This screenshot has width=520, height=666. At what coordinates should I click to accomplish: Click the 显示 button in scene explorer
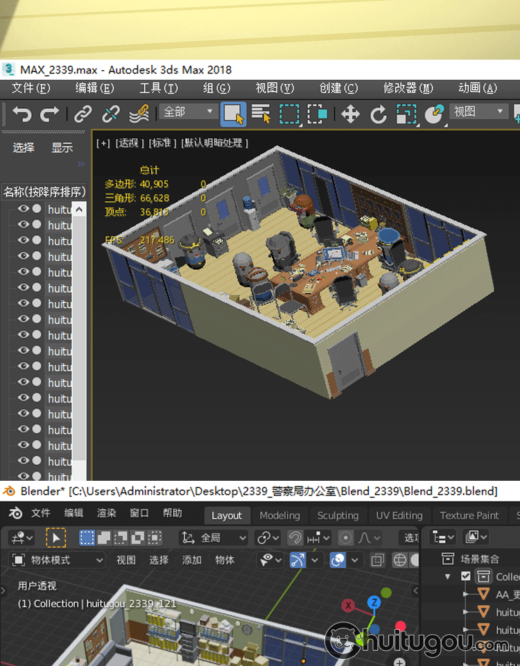[62, 147]
